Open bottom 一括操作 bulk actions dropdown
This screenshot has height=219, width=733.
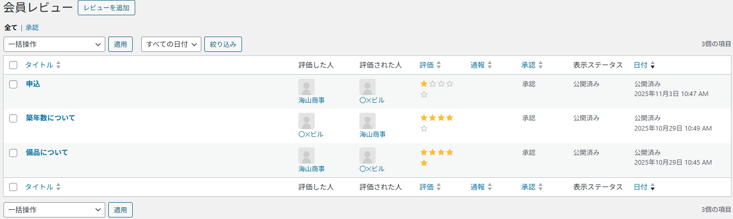click(54, 209)
